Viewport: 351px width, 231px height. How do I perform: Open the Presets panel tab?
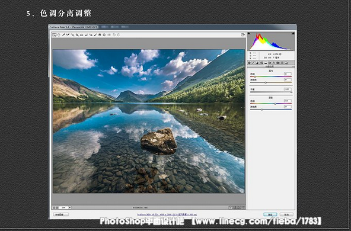pos(282,63)
